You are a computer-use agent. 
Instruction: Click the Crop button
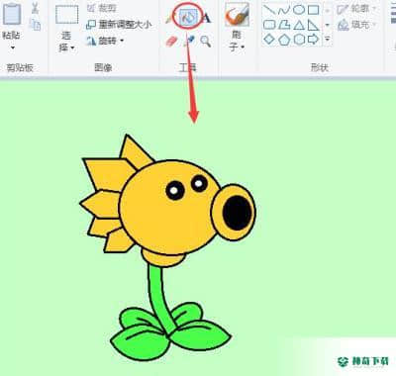(102, 8)
